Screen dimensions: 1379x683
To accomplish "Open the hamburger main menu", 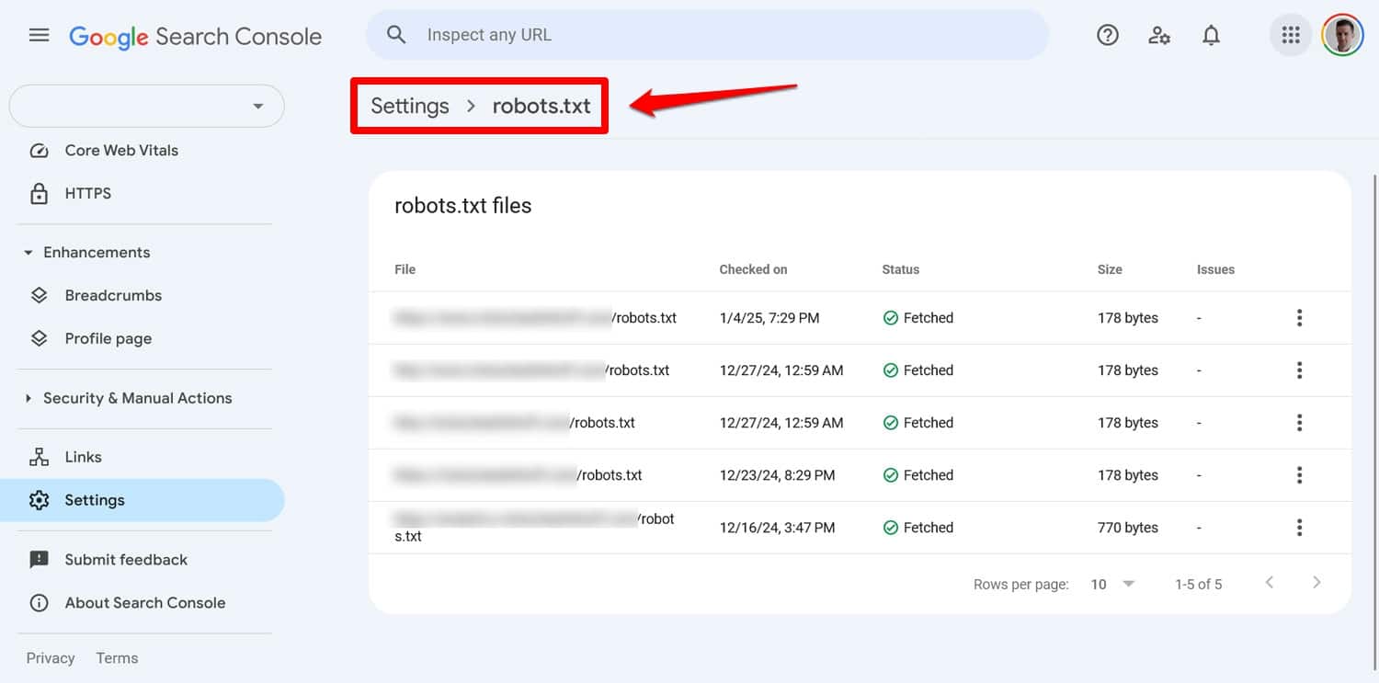I will (39, 36).
